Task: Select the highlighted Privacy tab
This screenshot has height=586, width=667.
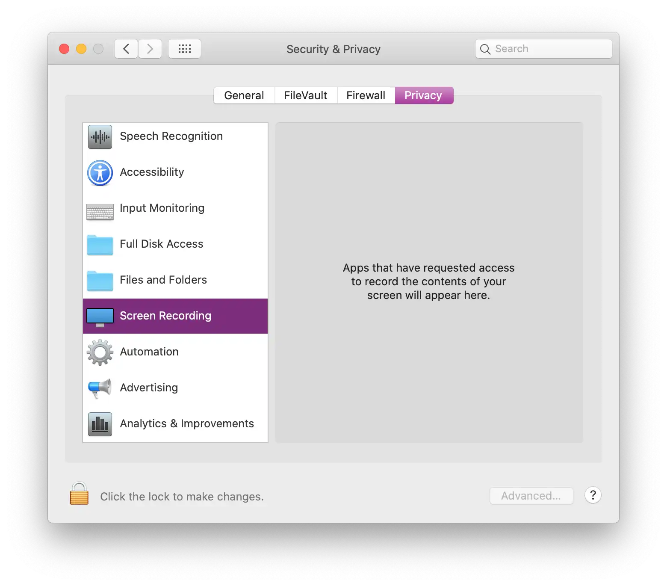Action: tap(424, 95)
